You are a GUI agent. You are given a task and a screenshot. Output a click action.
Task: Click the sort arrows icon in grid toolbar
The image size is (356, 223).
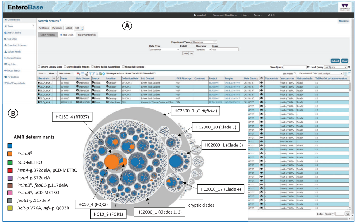97,73
